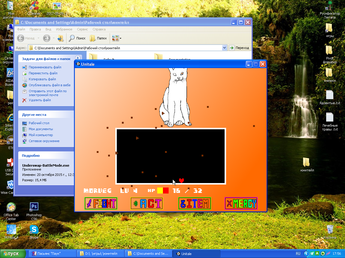Click the Переход go button

point(239,48)
